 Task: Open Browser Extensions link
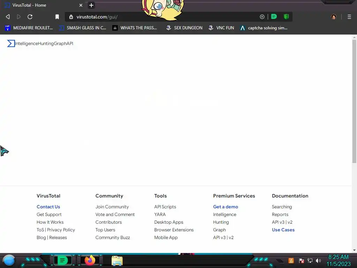174,230
